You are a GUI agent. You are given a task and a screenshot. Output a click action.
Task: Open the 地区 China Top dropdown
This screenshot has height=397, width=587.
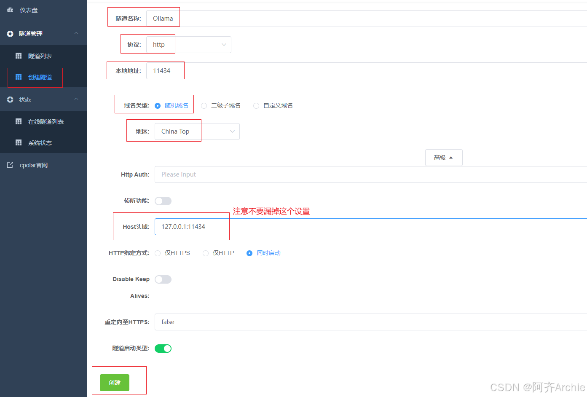click(x=197, y=131)
